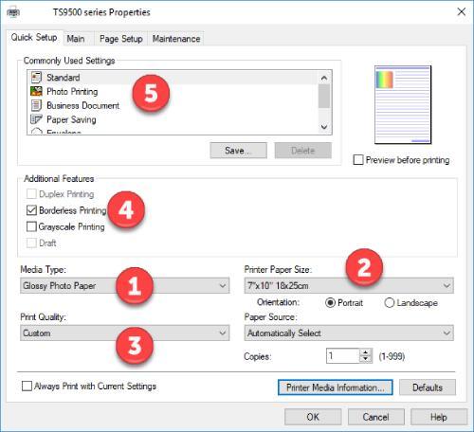The image size is (474, 432).
Task: Uncheck Borderless Printing
Action: click(31, 210)
